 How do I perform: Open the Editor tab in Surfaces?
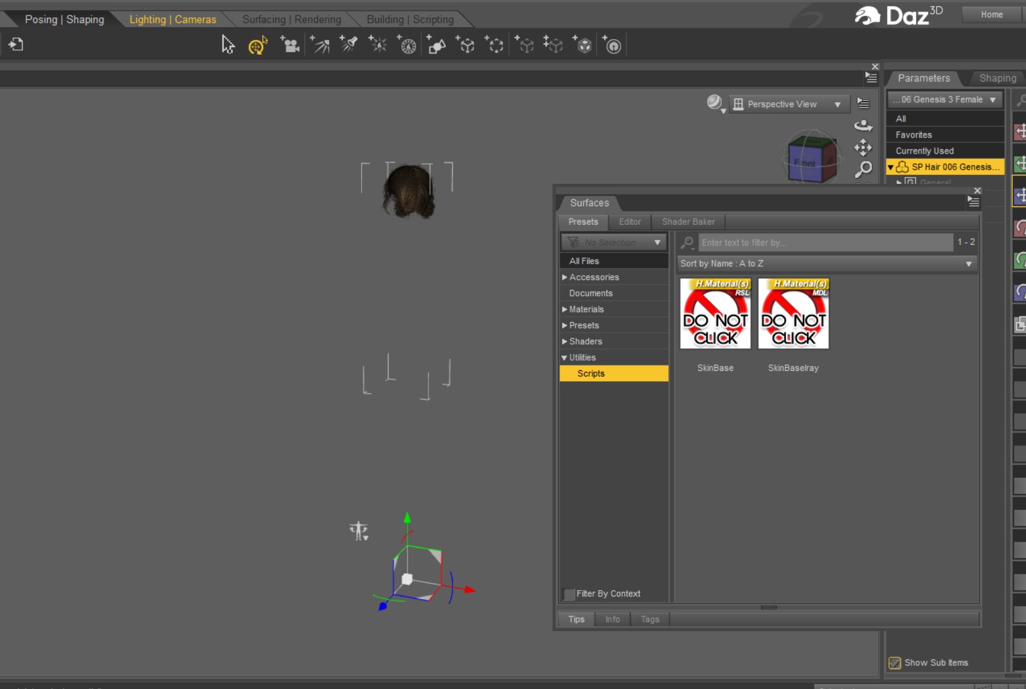tap(630, 222)
